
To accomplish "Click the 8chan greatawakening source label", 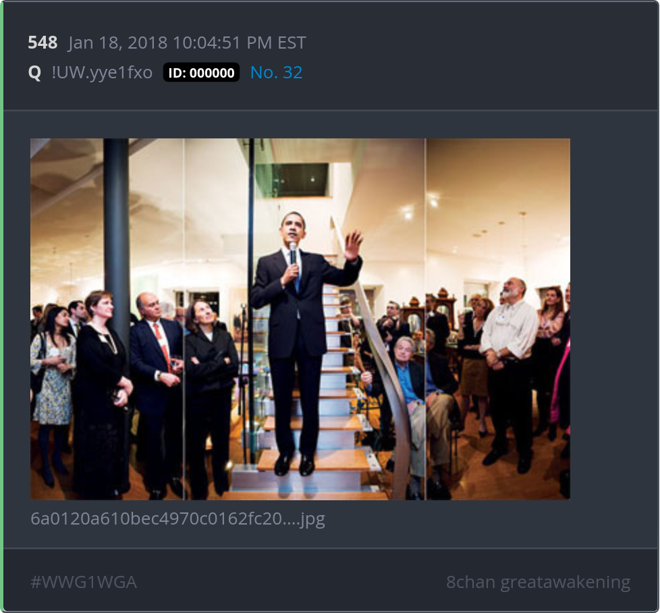I will click(x=538, y=582).
